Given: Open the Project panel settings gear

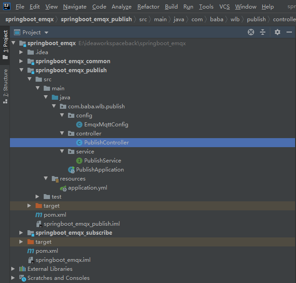Looking at the screenshot, I should 278,32.
